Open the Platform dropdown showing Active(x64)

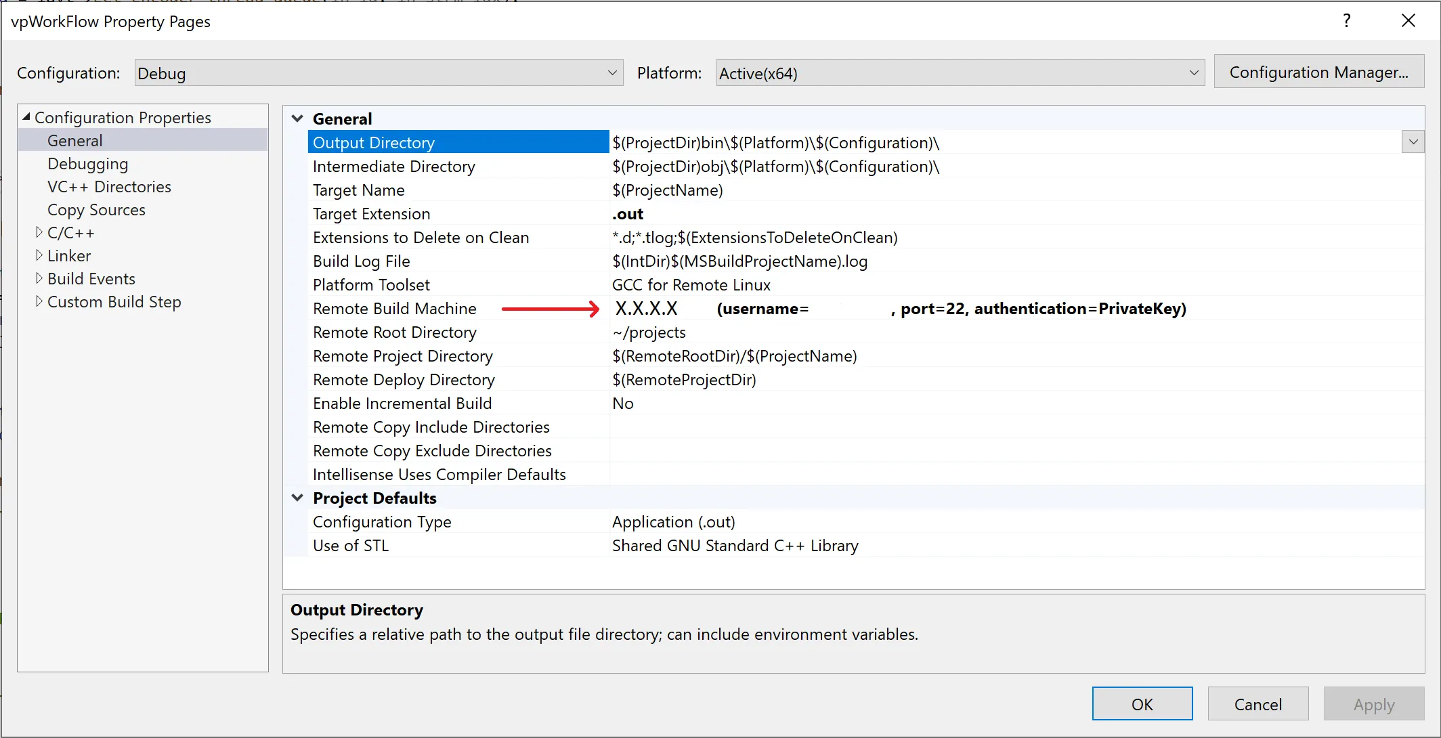point(960,73)
